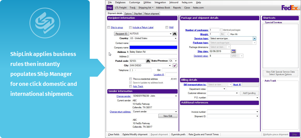Click the checkmark button beside City
This screenshot has height=138, width=301.
(x=175, y=65)
